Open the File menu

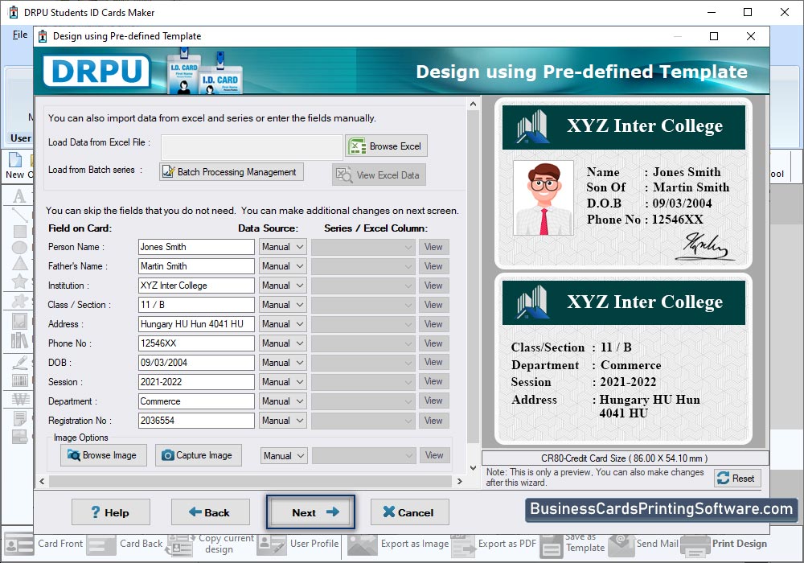(20, 35)
